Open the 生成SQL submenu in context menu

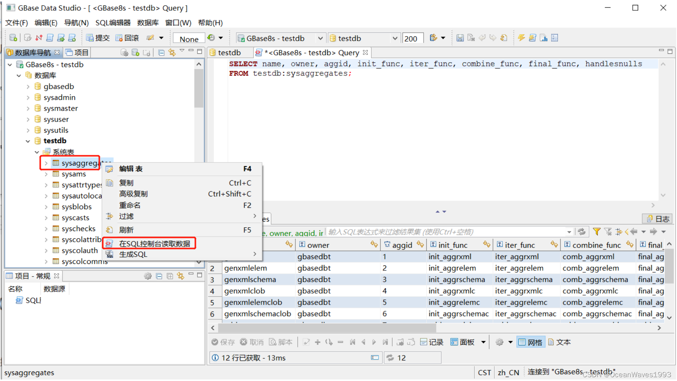(182, 254)
